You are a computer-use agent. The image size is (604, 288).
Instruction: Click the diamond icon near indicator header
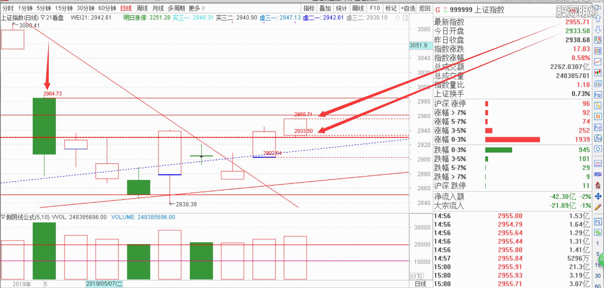pos(398,18)
